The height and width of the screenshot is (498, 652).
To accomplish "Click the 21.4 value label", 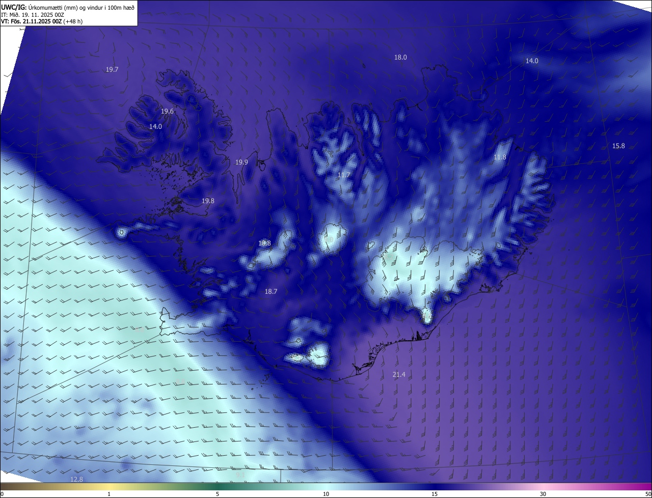I will (399, 374).
